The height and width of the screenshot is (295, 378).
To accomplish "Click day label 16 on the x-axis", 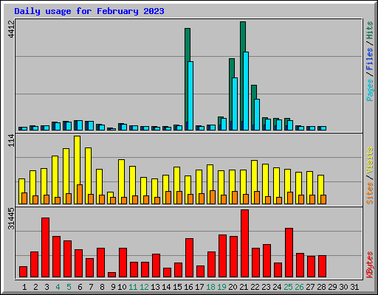I will click(188, 287).
